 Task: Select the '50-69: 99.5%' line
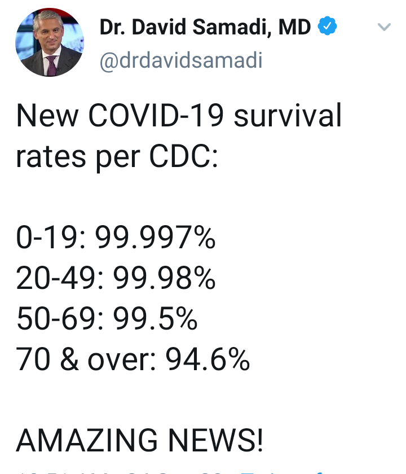pyautogui.click(x=107, y=319)
